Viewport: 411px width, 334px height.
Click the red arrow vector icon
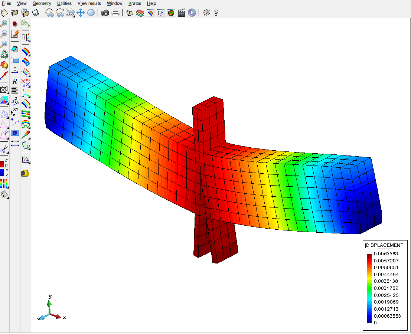coord(4,75)
